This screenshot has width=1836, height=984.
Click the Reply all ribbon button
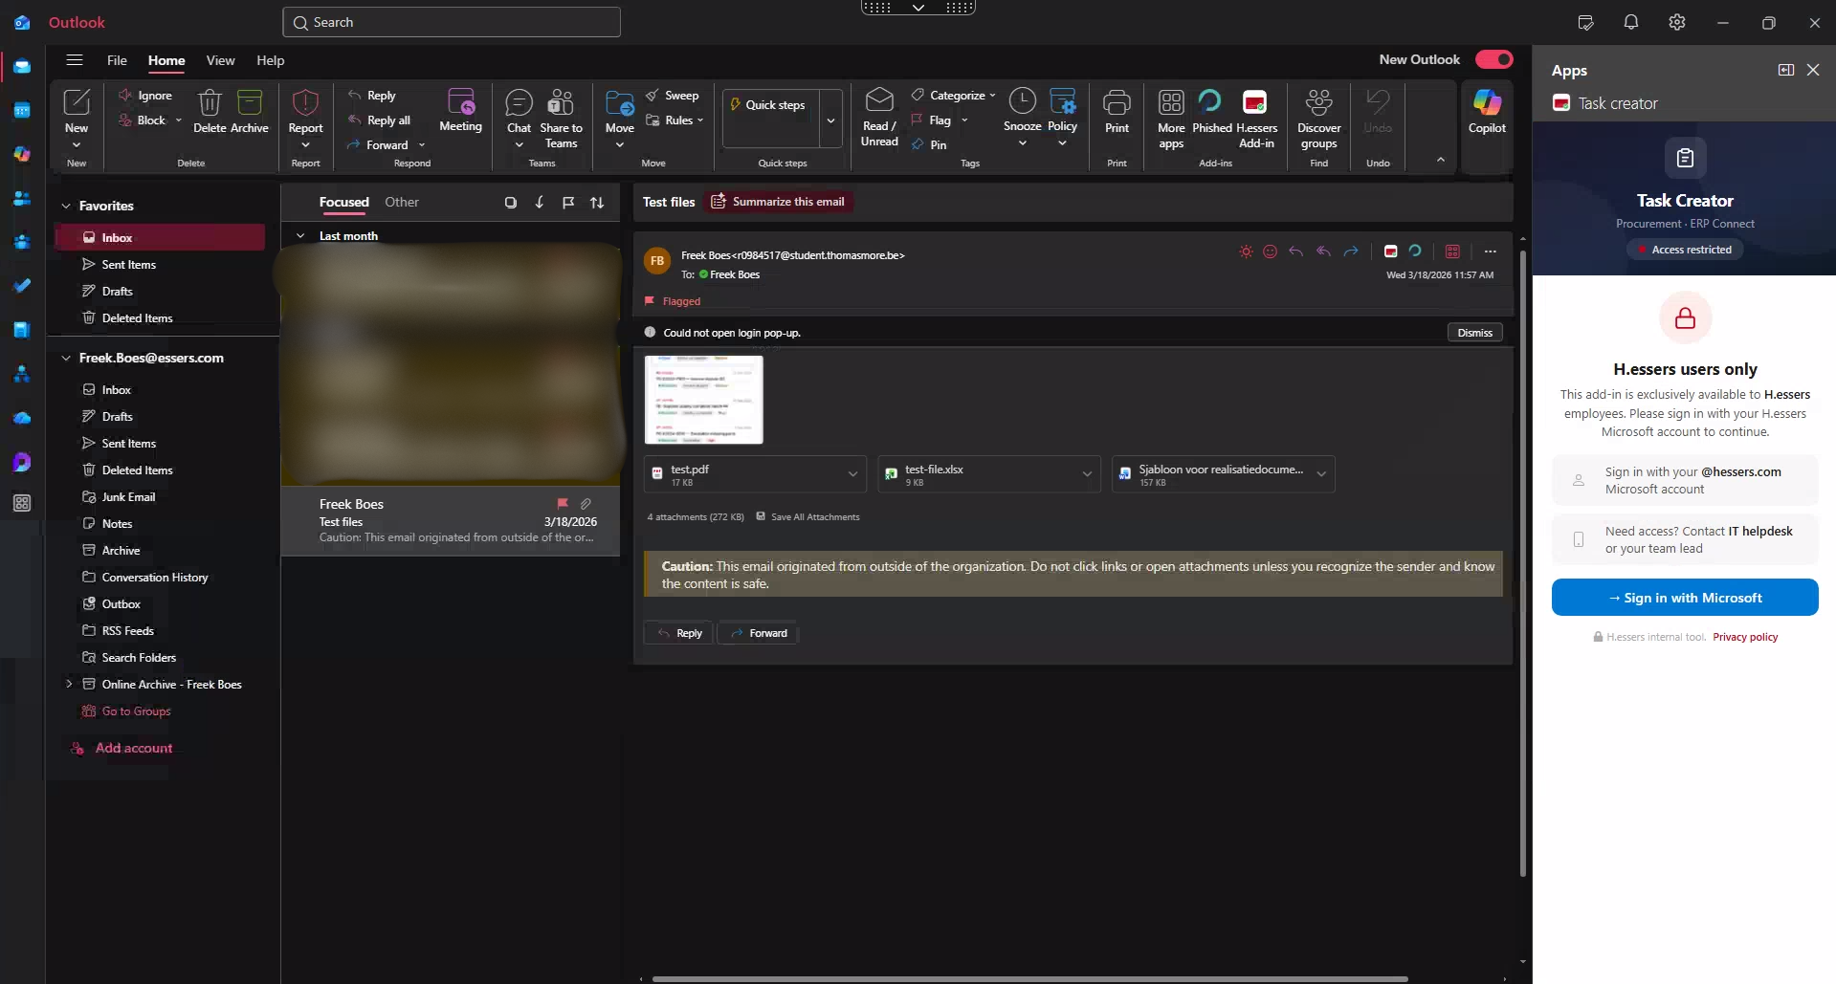[x=380, y=120]
